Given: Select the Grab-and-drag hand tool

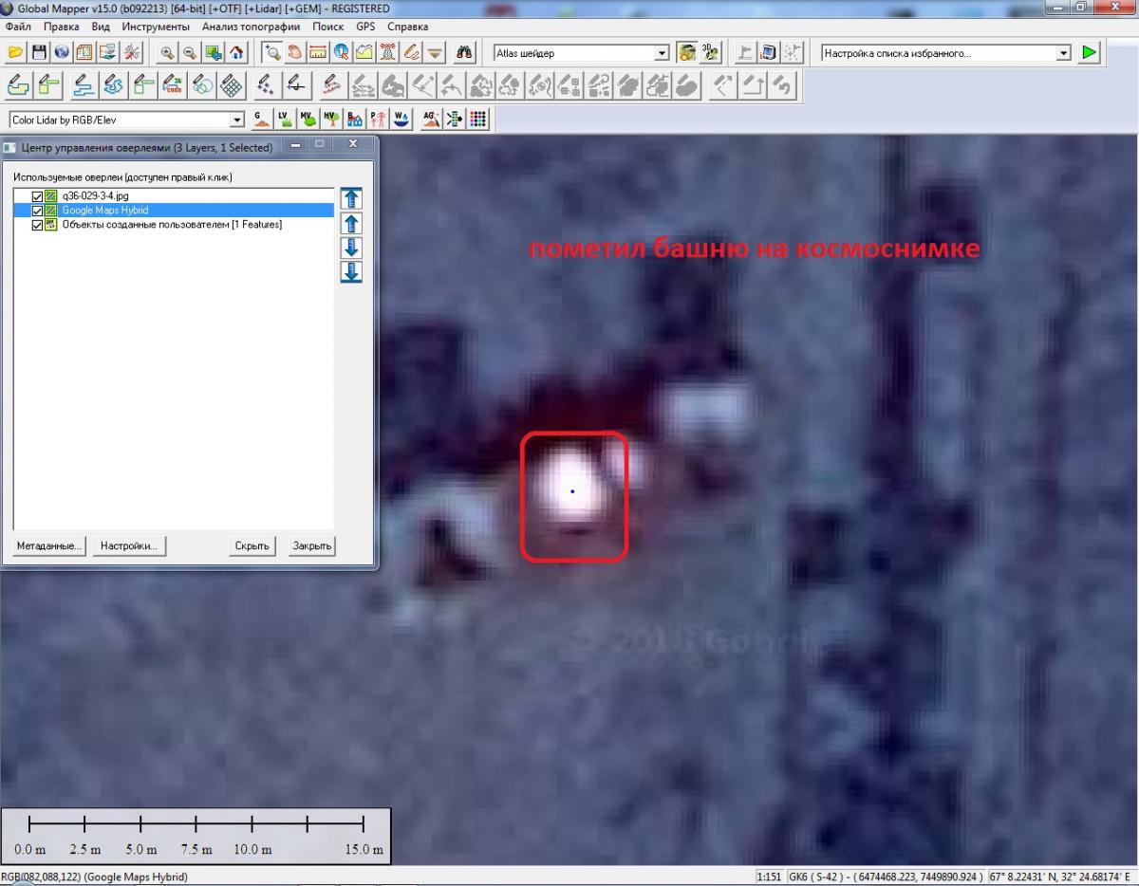Looking at the screenshot, I should [295, 53].
